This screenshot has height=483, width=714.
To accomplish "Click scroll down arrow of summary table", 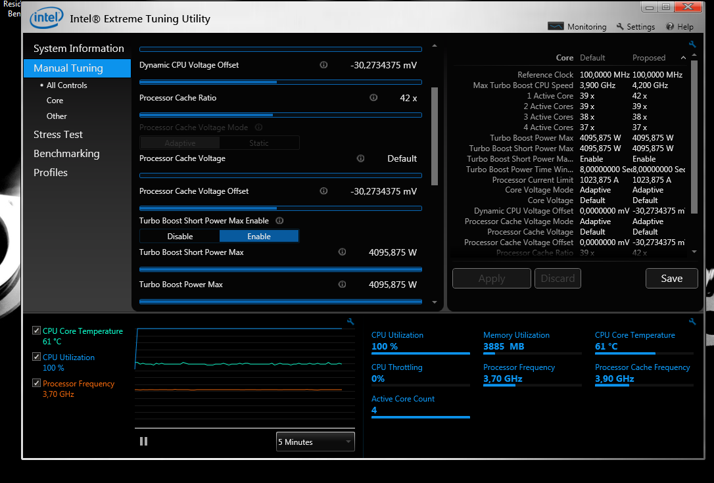I will tap(694, 252).
